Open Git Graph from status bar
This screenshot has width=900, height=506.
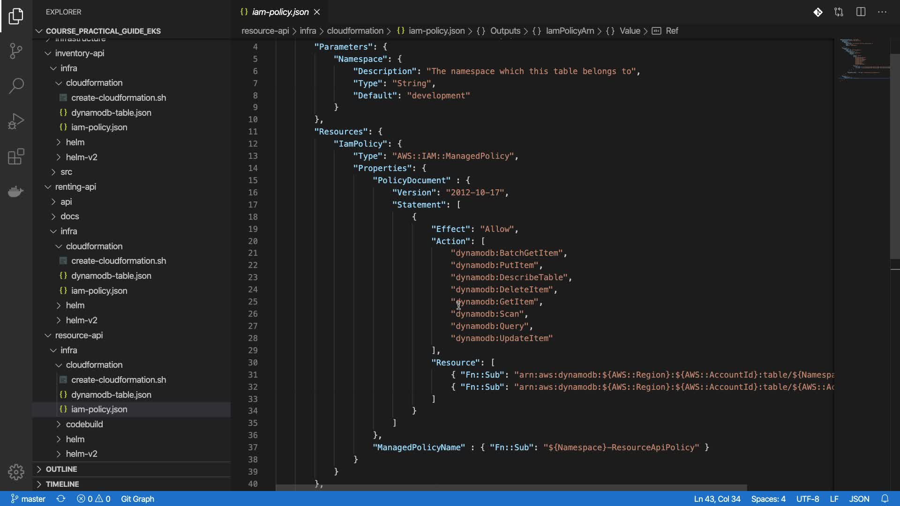point(137,499)
